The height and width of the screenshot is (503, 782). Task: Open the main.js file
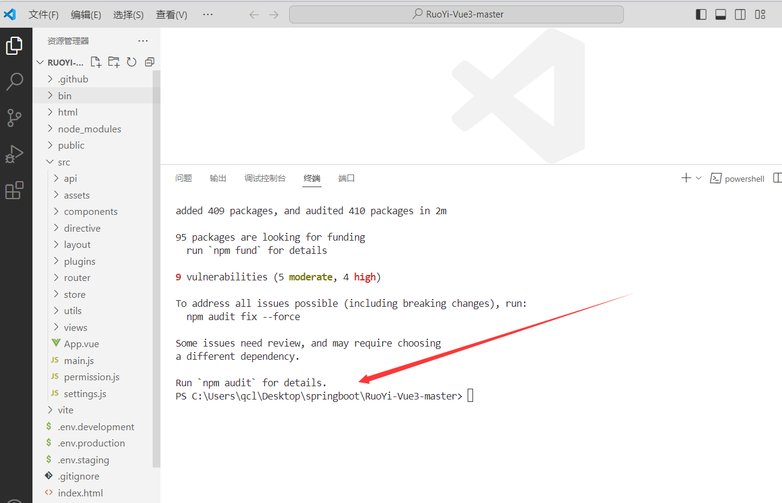[x=96, y=360]
